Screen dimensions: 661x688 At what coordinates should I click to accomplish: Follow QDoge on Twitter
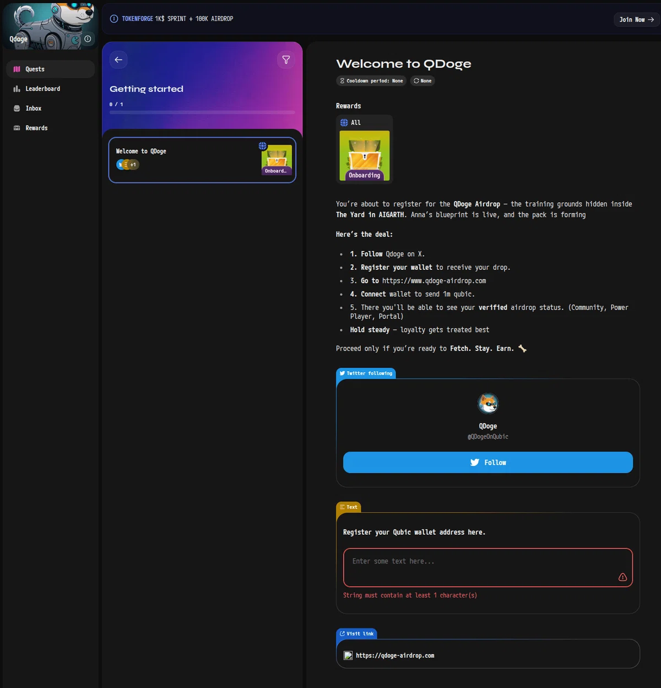click(488, 463)
